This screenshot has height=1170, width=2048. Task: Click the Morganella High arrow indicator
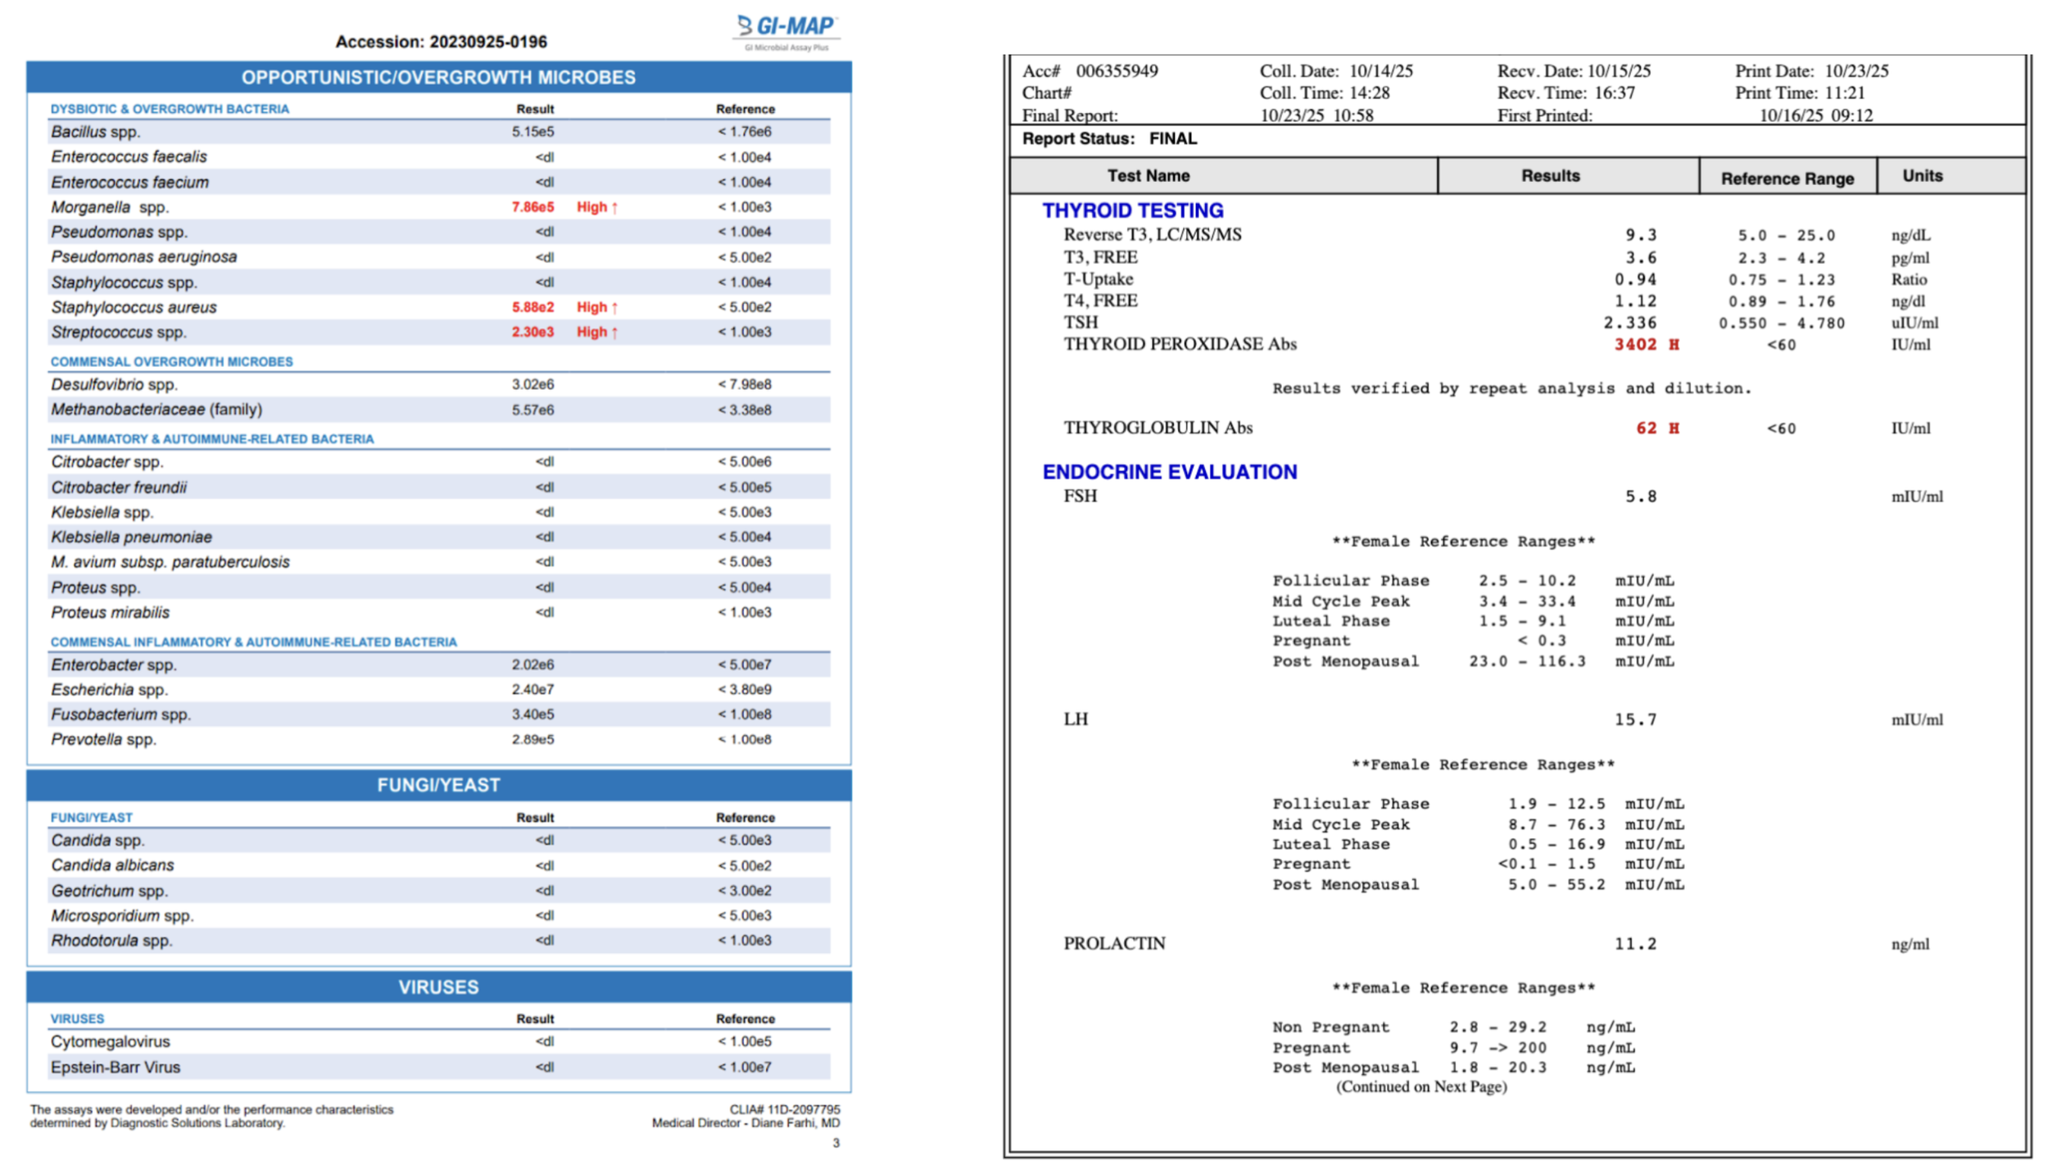tap(614, 208)
